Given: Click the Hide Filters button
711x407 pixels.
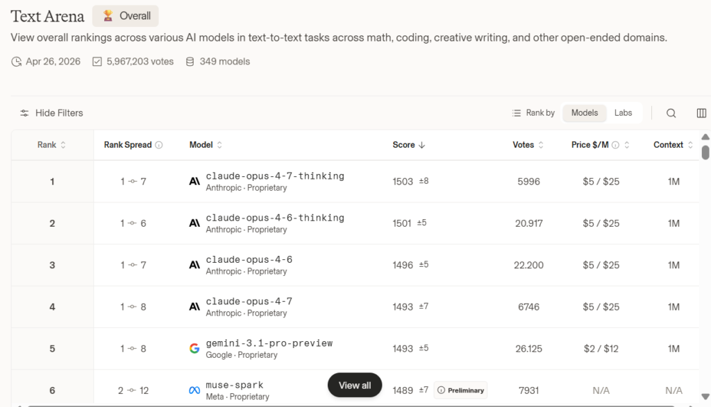Looking at the screenshot, I should pos(51,113).
